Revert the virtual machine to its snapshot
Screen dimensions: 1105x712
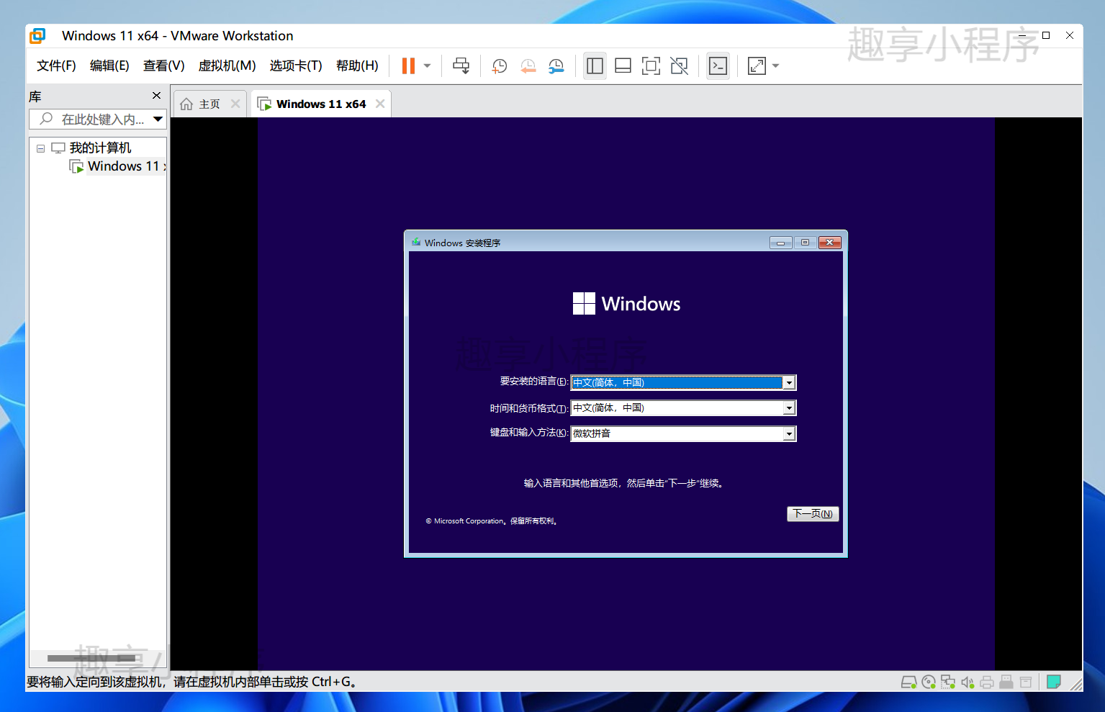(528, 66)
